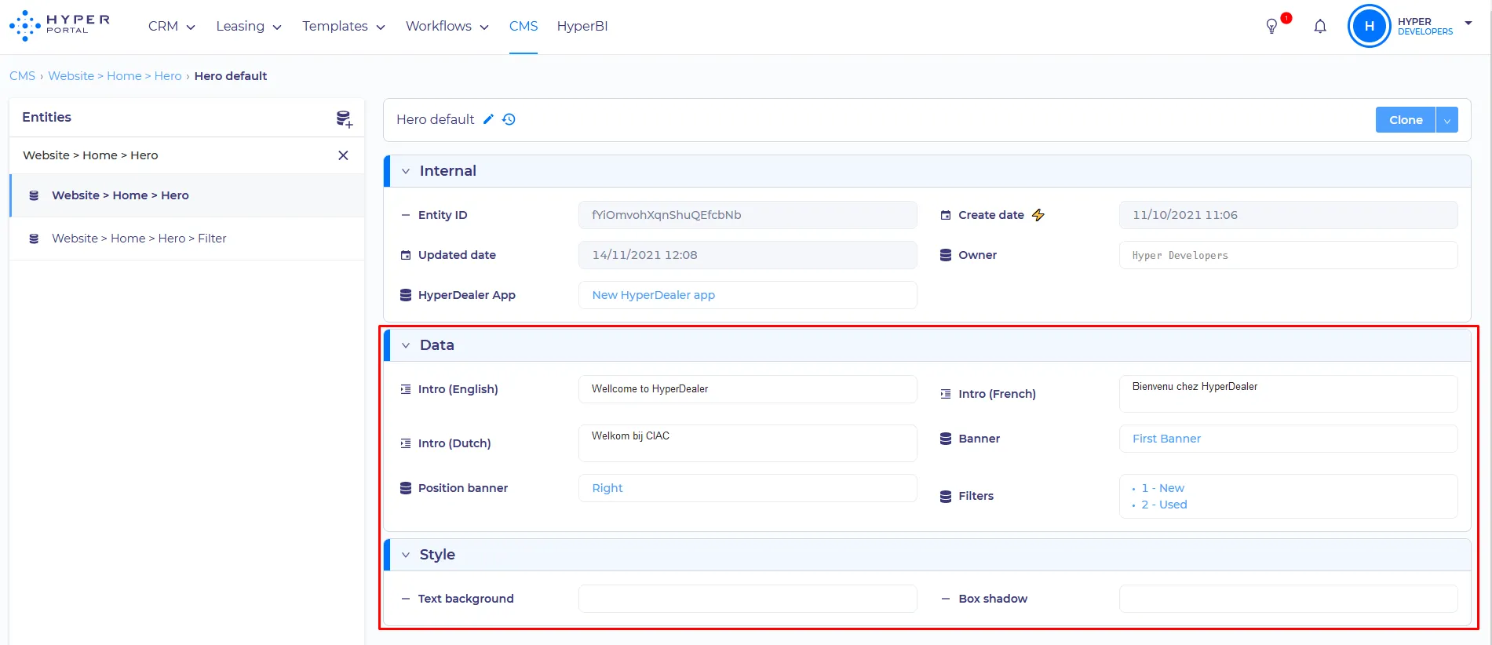Click the Box shadow input field
Image resolution: width=1492 pixels, height=645 pixels.
coord(1288,599)
